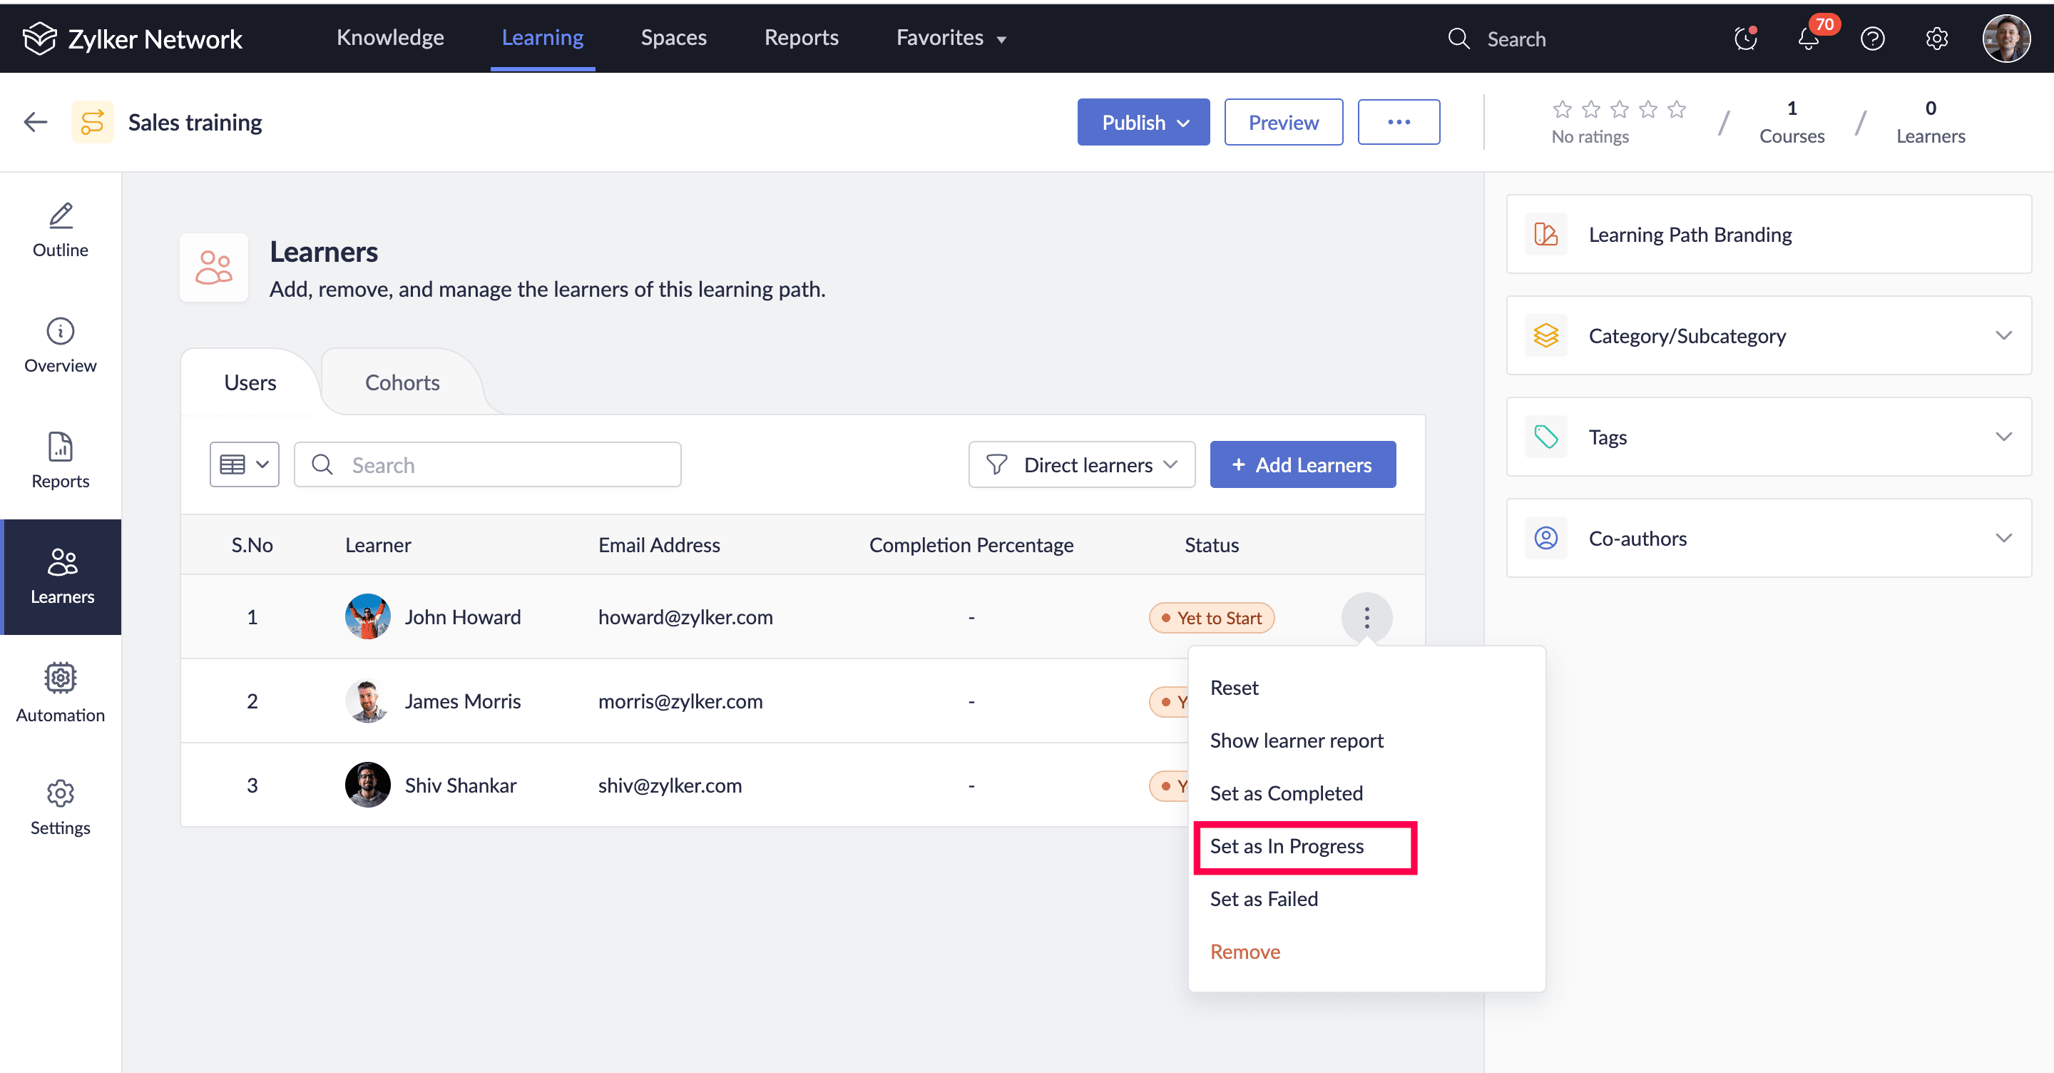Click the Add Learners button
This screenshot has height=1073, width=2054.
[1302, 464]
